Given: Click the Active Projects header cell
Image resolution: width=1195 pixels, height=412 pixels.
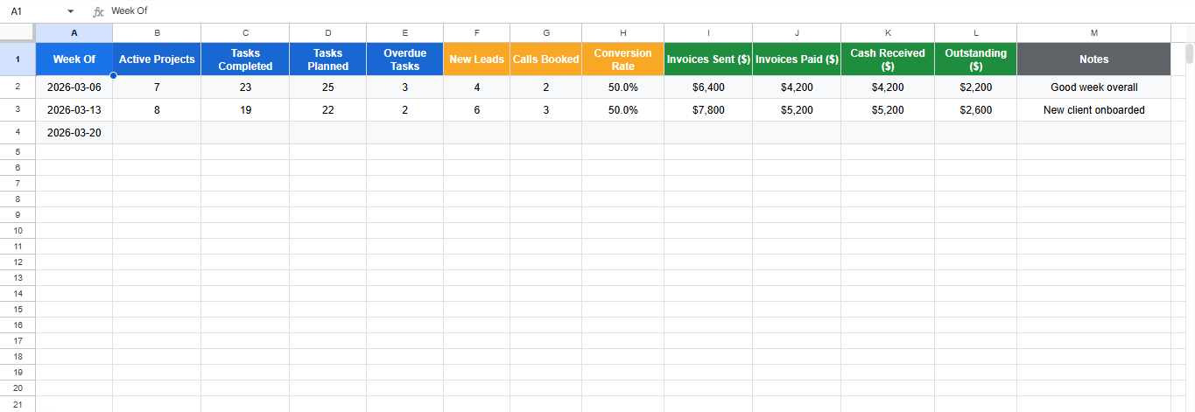Looking at the screenshot, I should coord(157,59).
